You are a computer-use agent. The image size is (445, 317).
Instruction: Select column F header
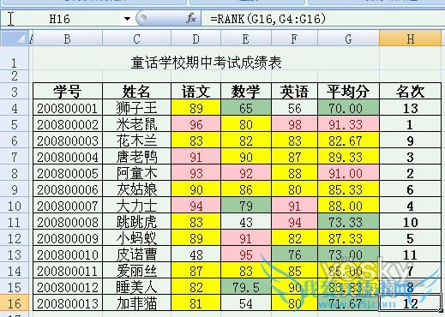click(x=294, y=39)
